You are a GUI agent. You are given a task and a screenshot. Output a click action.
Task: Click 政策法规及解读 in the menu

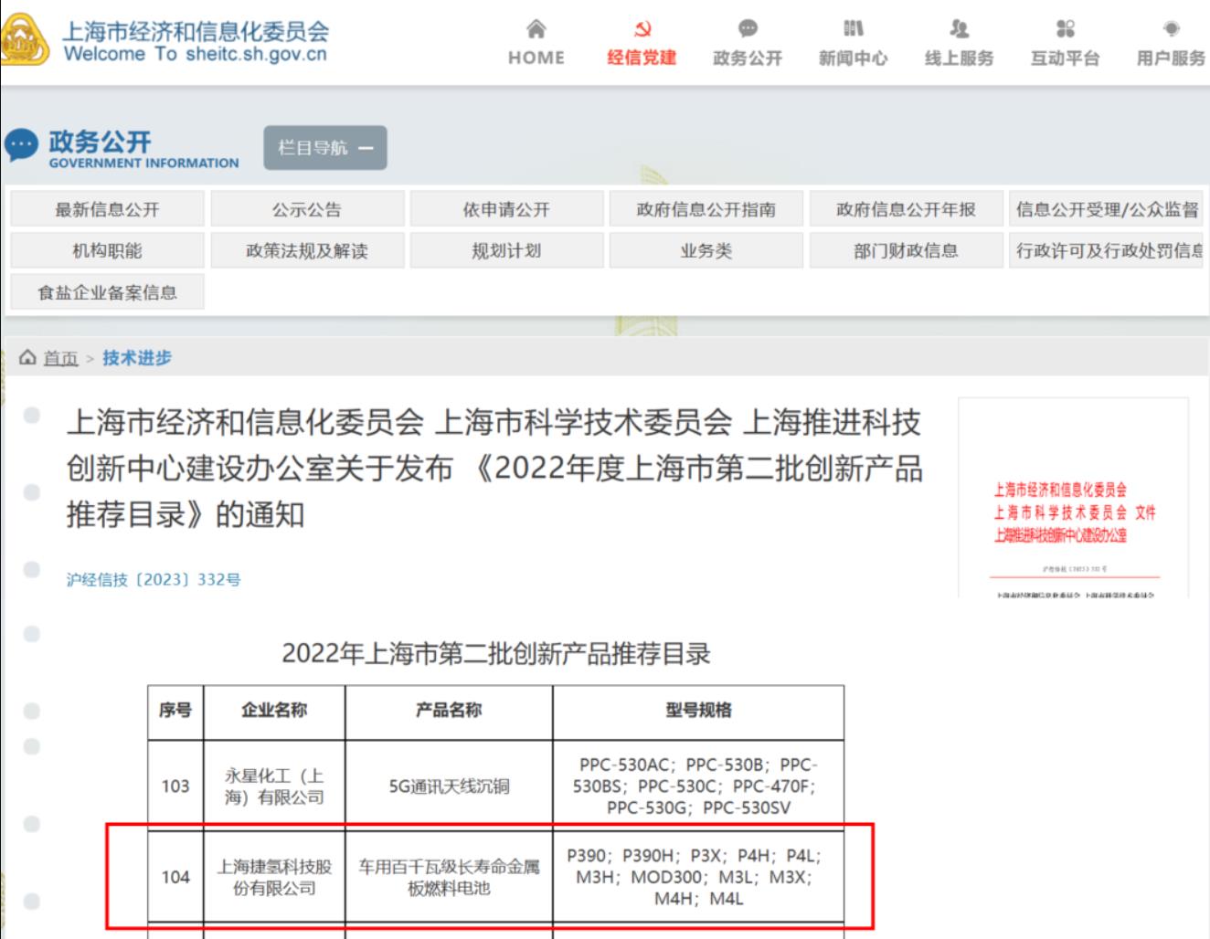[305, 249]
